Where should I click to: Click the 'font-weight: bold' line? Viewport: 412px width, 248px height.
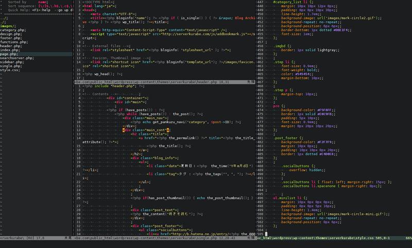[300, 70]
